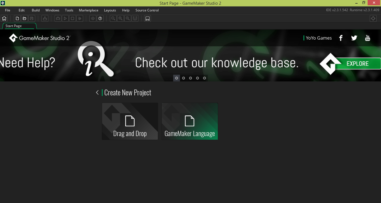381x203 pixels.
Task: Open the Layouts menu
Action: 110,10
